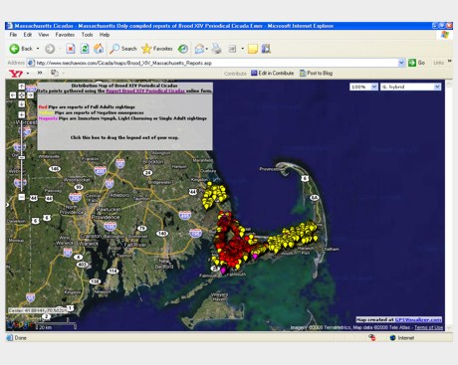The image size is (458, 365).
Task: Expand the Yahoo toolbar double-chevron
Action: [x=40, y=73]
